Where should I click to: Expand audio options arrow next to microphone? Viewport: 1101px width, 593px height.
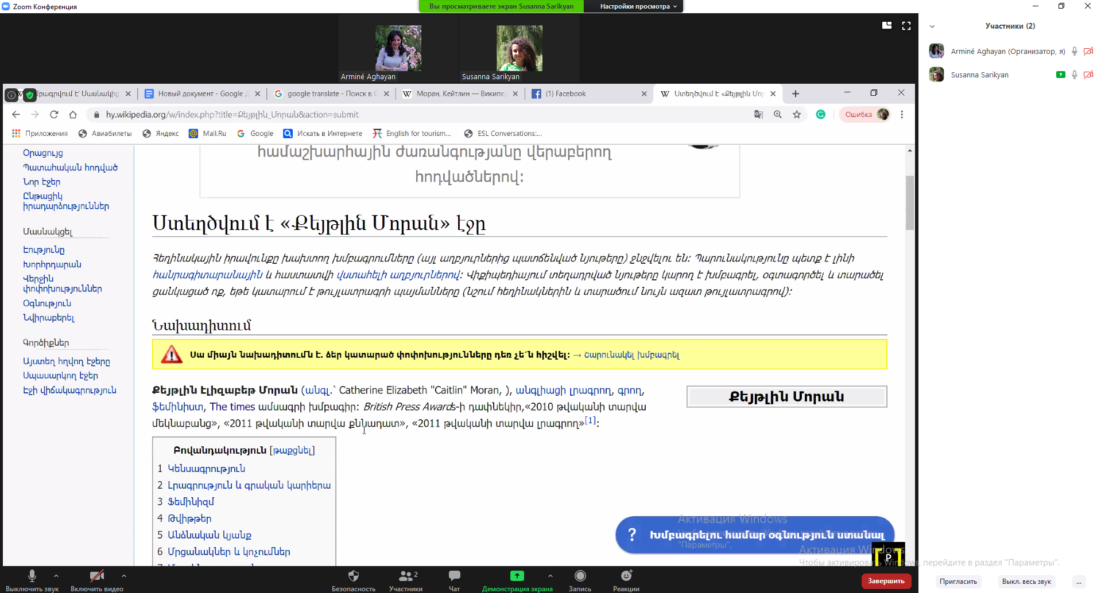[x=56, y=576]
